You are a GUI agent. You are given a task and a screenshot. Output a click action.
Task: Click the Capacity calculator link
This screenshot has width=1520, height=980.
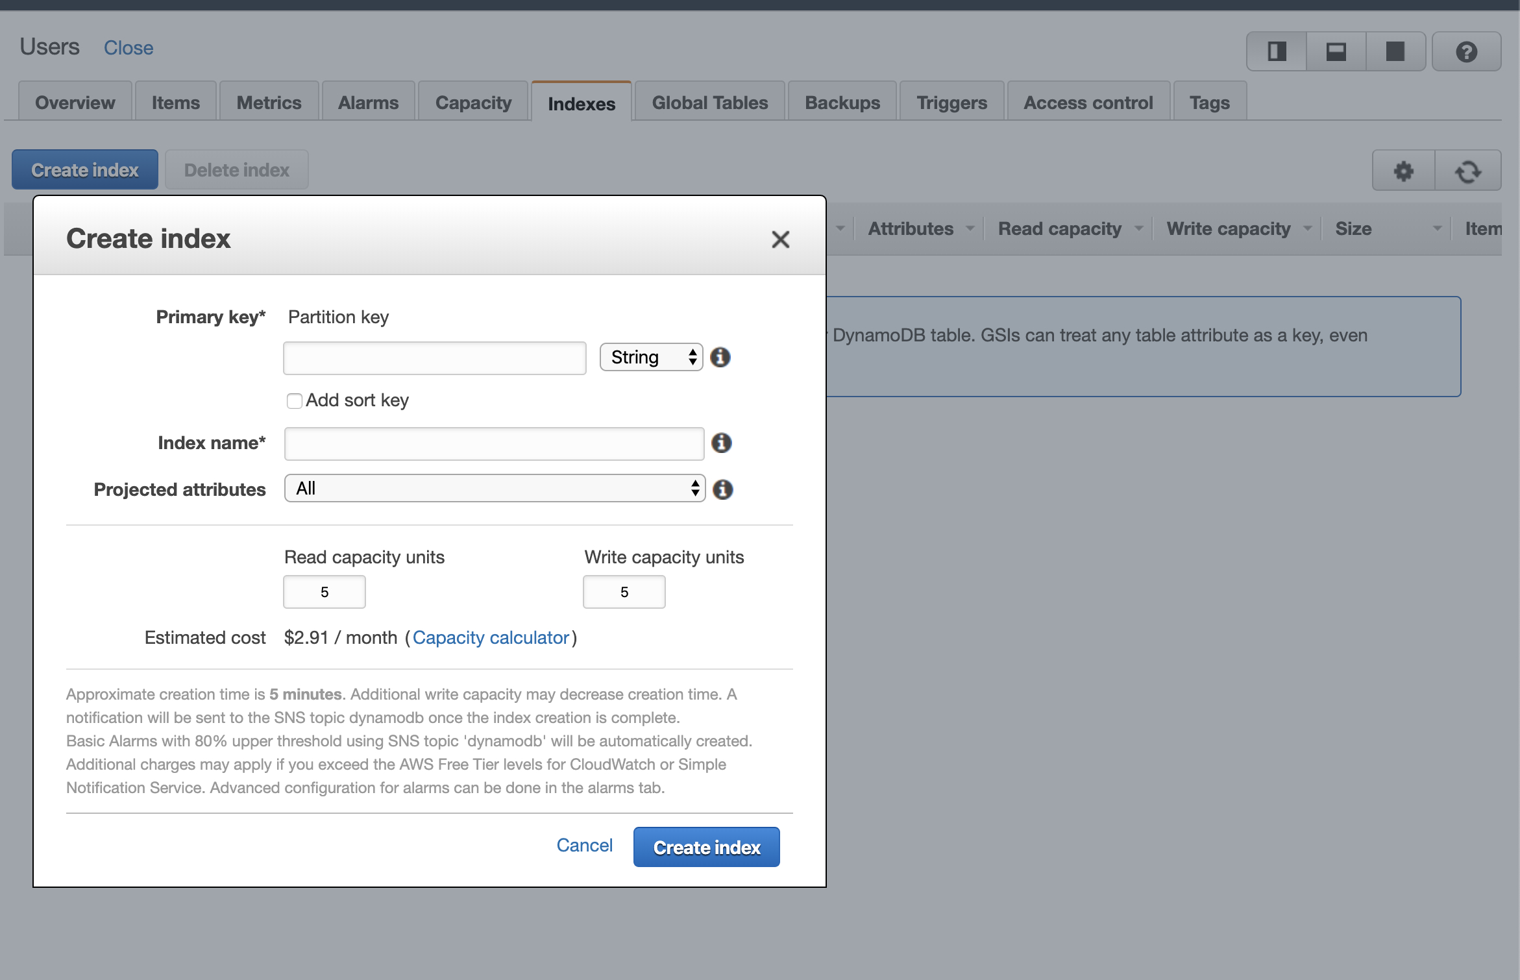[491, 638]
